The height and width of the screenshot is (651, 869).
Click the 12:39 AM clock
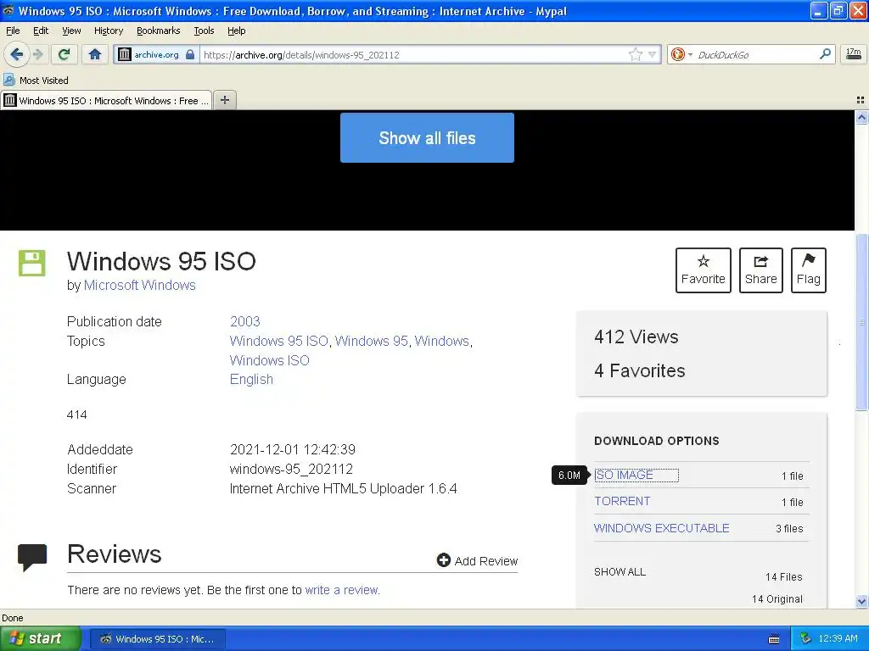click(838, 638)
